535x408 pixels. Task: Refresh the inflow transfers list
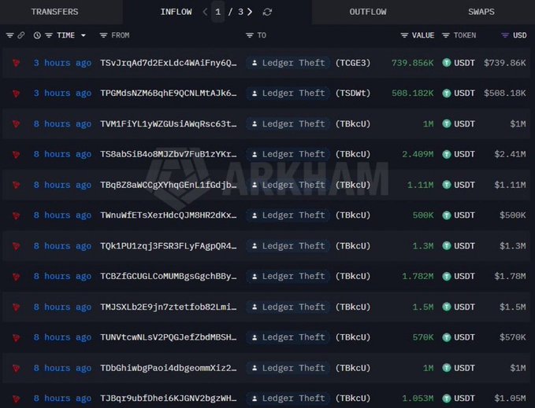coord(268,12)
